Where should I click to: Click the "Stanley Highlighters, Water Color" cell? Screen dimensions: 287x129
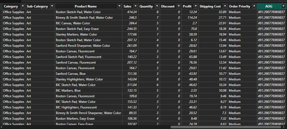[79, 79]
